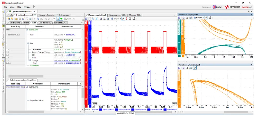The width and height of the screenshot is (256, 116).
Task: Open the Graphs dropdown in the Bode graph toolbar
Action: 198,17
